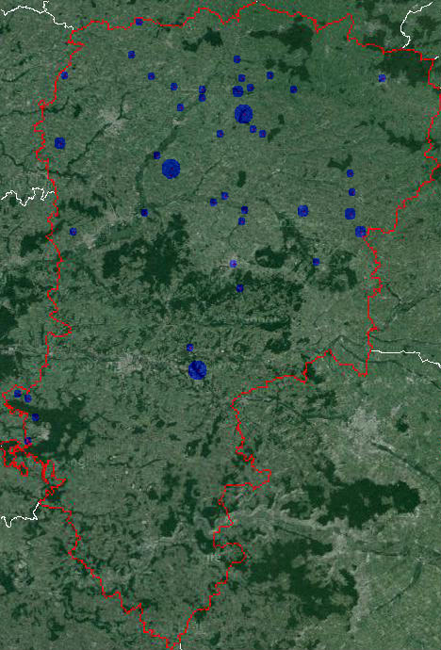The height and width of the screenshot is (650, 441).
Task: Select the small marker directly northwest of the river-bend circle
Action: pos(156,155)
